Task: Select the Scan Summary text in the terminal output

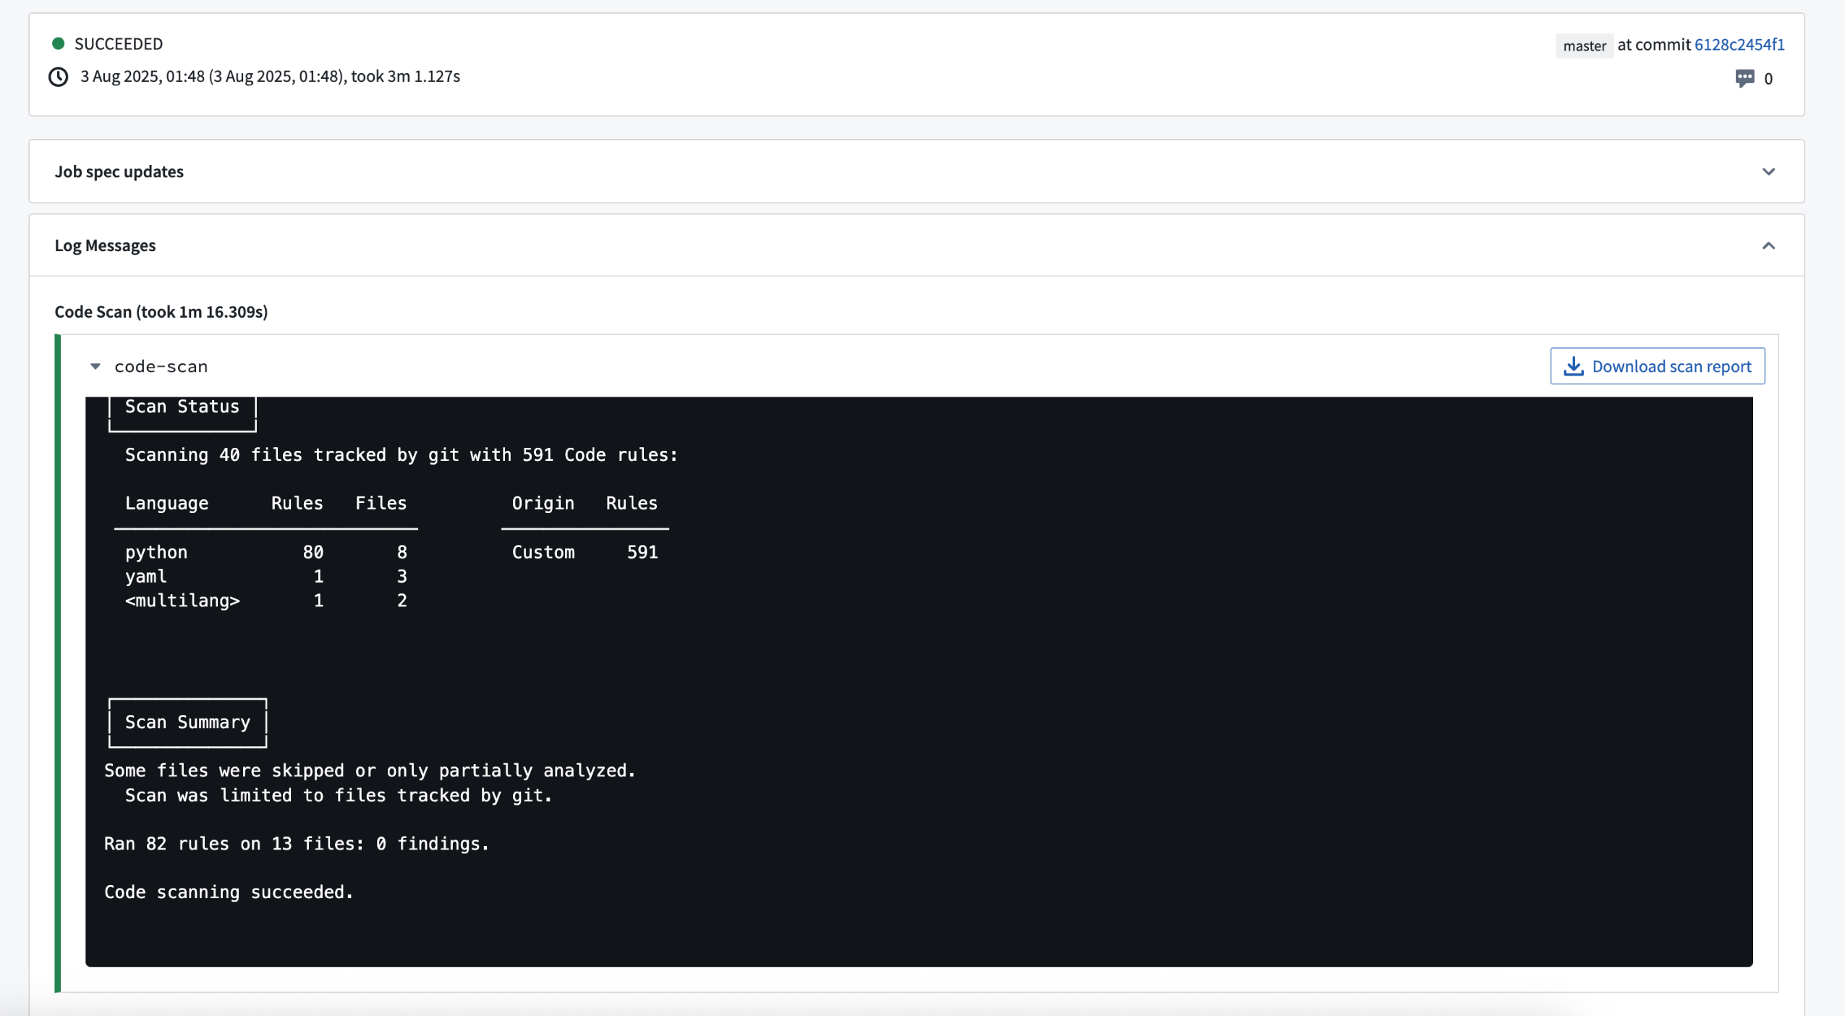Action: (x=187, y=721)
